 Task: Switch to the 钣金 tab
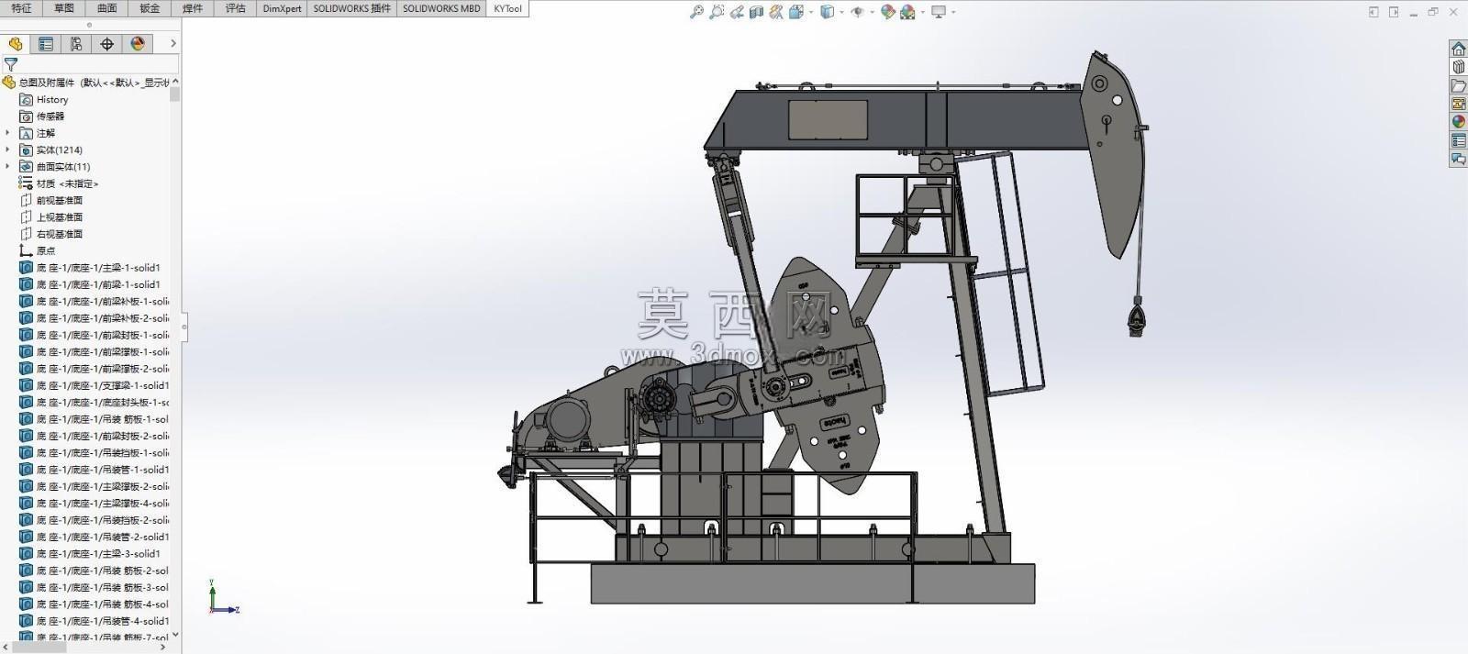click(x=150, y=8)
